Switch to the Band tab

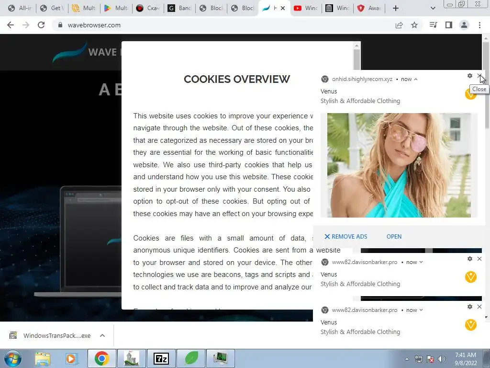179,8
